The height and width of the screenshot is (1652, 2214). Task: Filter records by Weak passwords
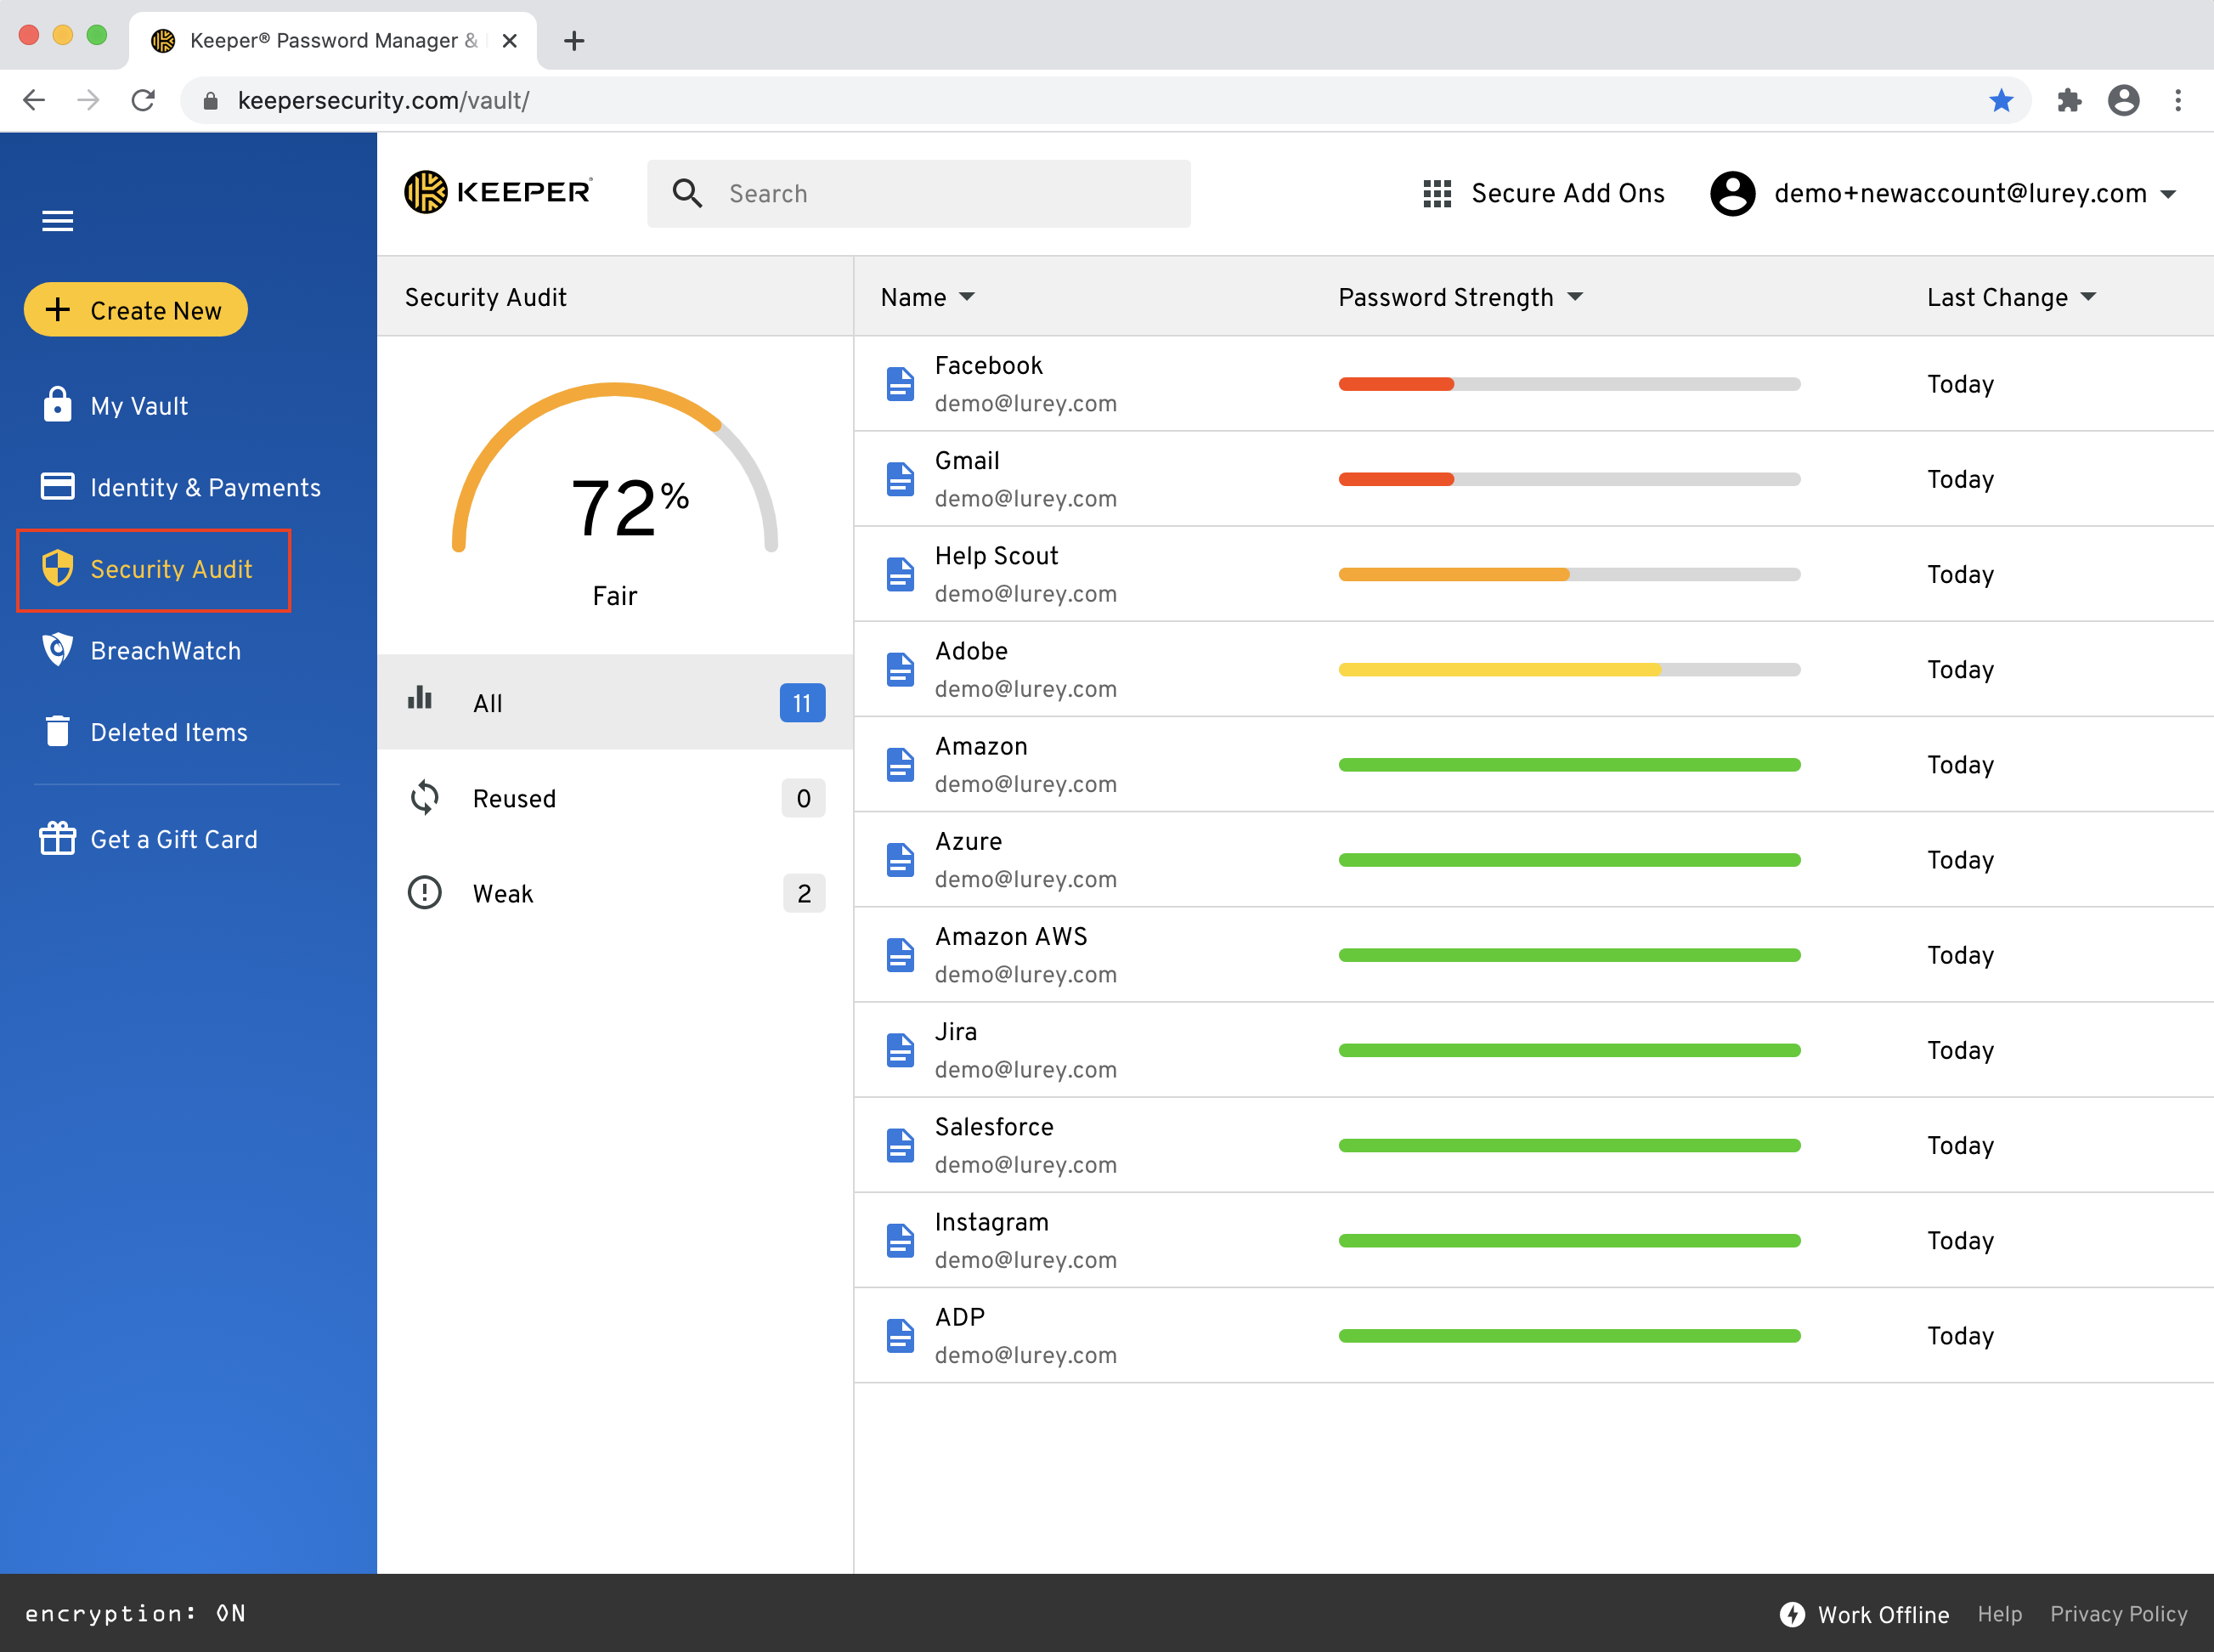616,893
